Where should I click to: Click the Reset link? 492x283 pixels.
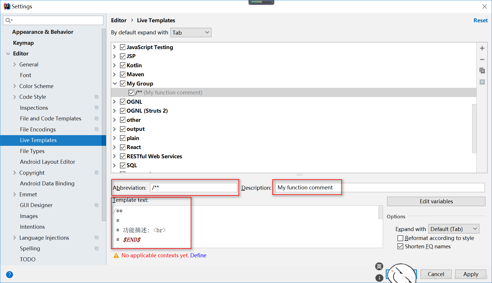point(480,21)
